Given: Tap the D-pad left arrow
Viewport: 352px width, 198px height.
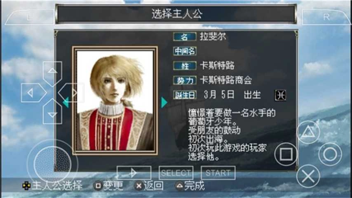Looking at the screenshot, I should [x=34, y=92].
